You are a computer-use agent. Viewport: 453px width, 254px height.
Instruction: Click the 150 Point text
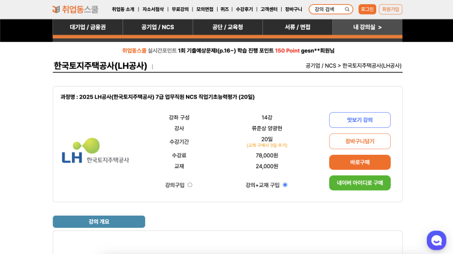[287, 51]
